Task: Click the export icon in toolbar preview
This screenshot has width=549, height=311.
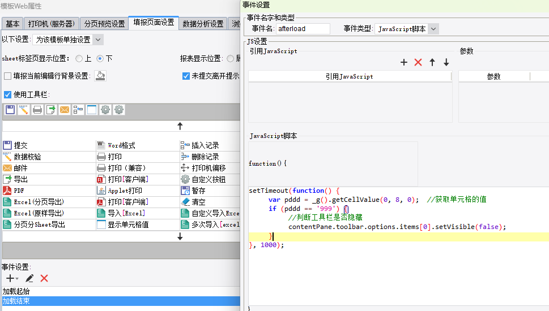Action: coord(51,110)
